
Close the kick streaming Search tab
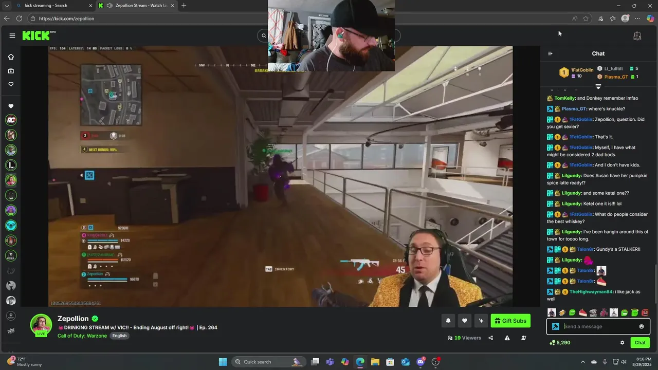(x=90, y=6)
